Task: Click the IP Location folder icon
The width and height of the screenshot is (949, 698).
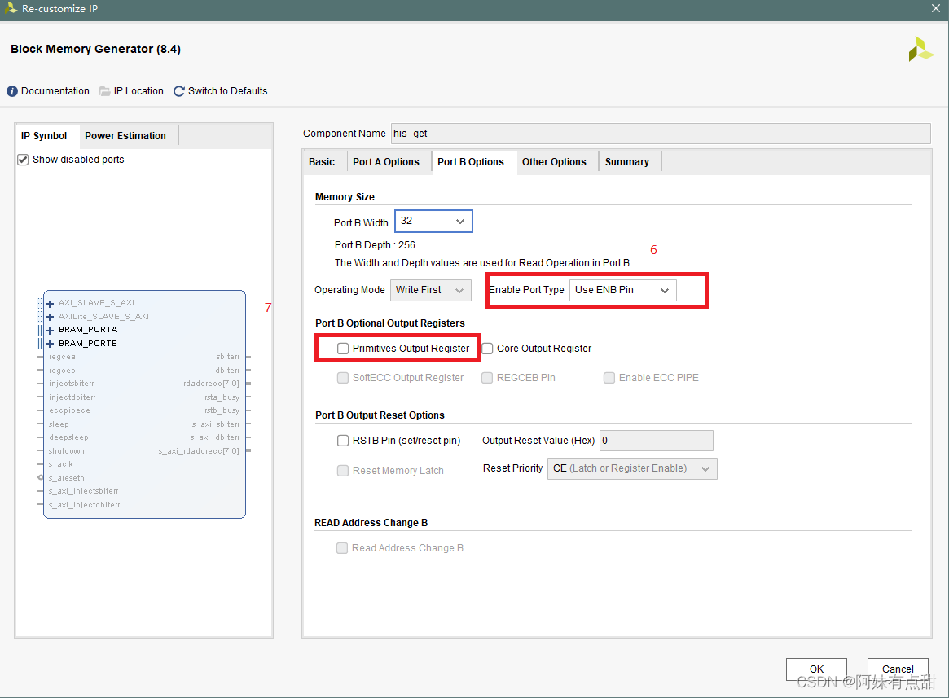Action: tap(105, 90)
